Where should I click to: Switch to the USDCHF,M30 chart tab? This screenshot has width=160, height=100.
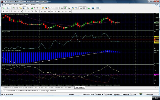tap(7, 87)
